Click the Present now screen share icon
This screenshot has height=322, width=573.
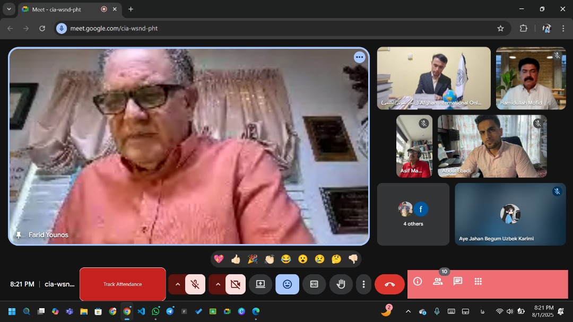coord(260,284)
